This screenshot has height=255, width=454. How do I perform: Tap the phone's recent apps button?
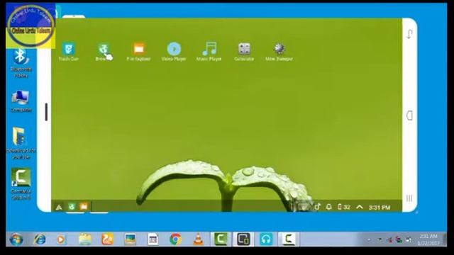(x=409, y=198)
